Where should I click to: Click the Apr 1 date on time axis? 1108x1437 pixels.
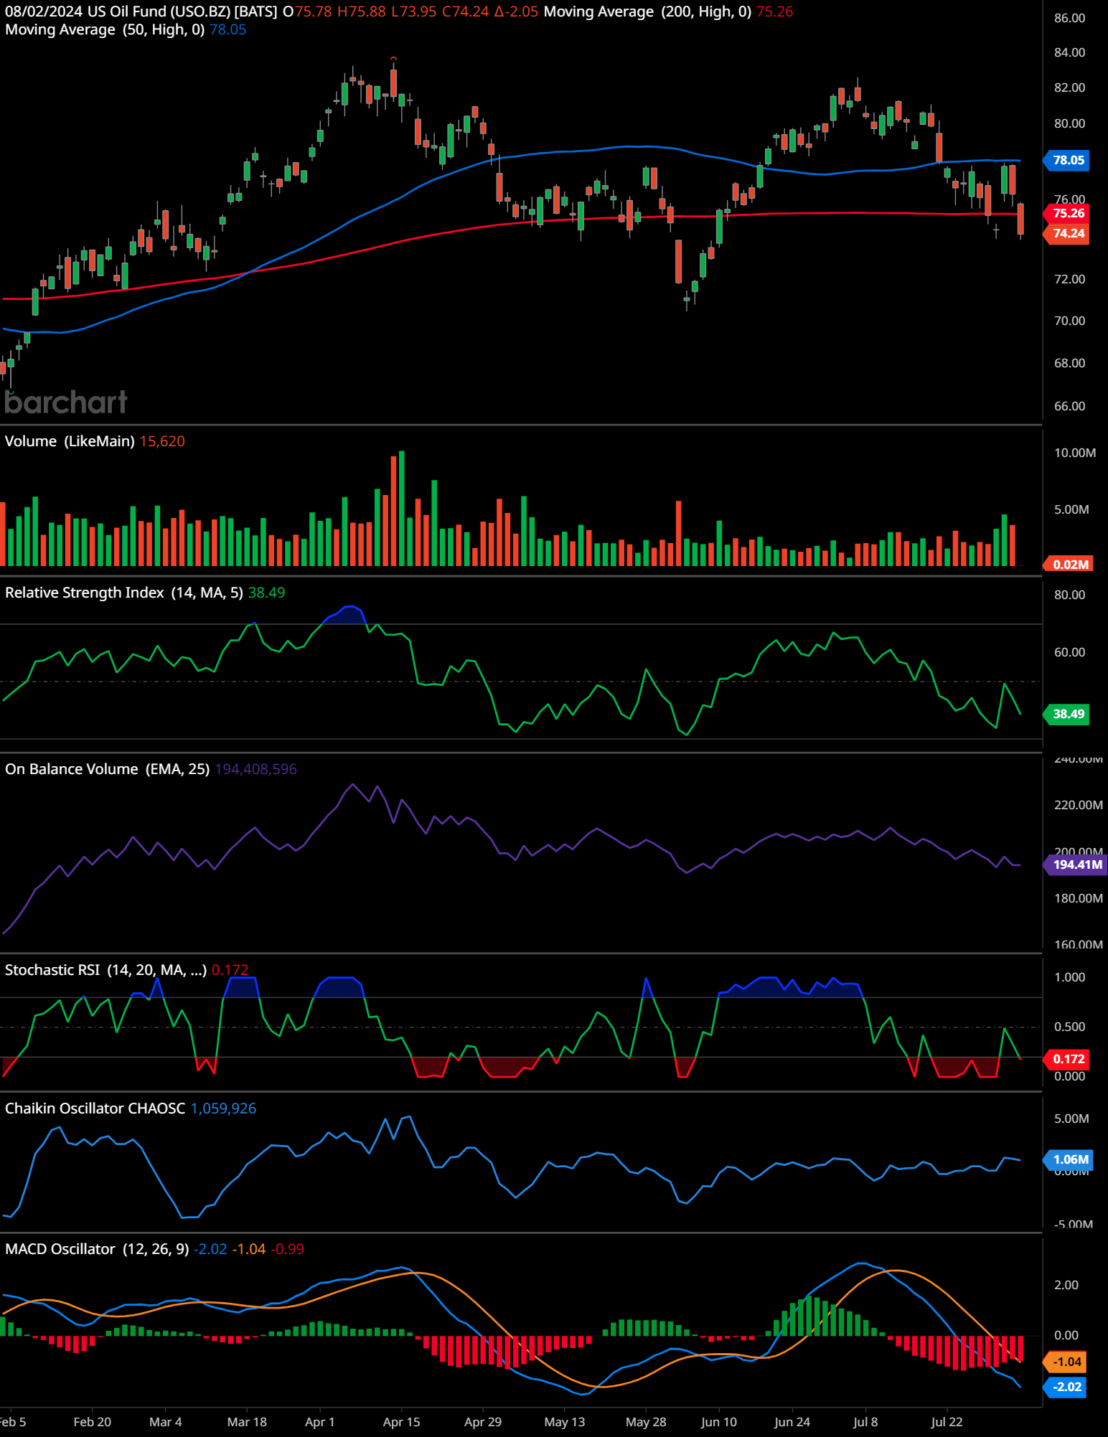pyautogui.click(x=320, y=1422)
